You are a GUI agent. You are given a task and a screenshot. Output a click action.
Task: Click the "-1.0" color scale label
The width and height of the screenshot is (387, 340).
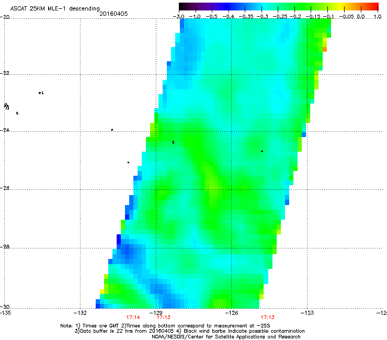195,17
